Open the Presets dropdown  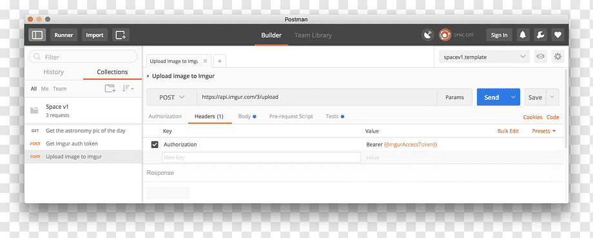(x=544, y=131)
